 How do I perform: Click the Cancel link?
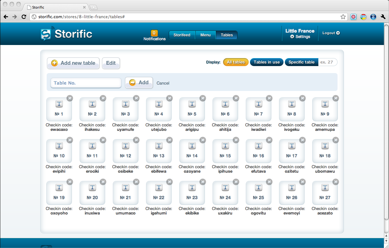pos(163,83)
